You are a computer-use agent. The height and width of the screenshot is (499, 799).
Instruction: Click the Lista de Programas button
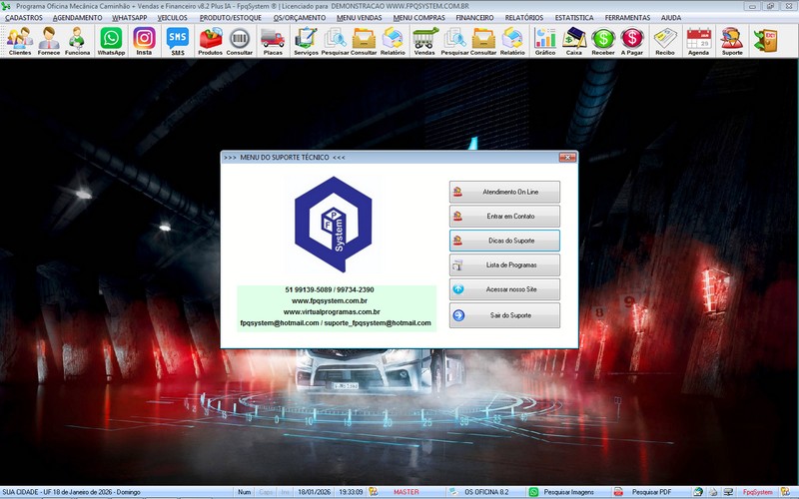(x=504, y=265)
